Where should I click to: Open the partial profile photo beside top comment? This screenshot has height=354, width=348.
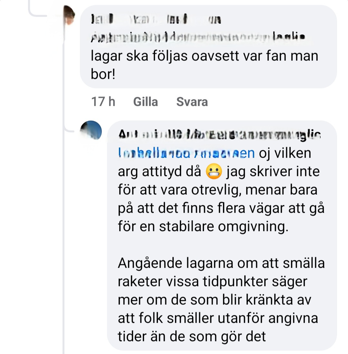click(69, 15)
